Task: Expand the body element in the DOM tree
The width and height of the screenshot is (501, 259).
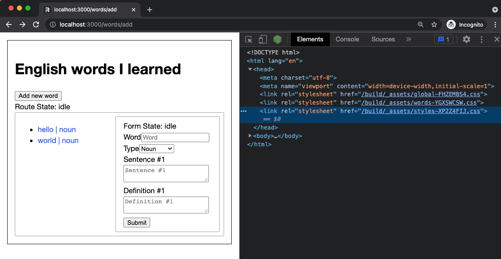Action: pos(250,136)
